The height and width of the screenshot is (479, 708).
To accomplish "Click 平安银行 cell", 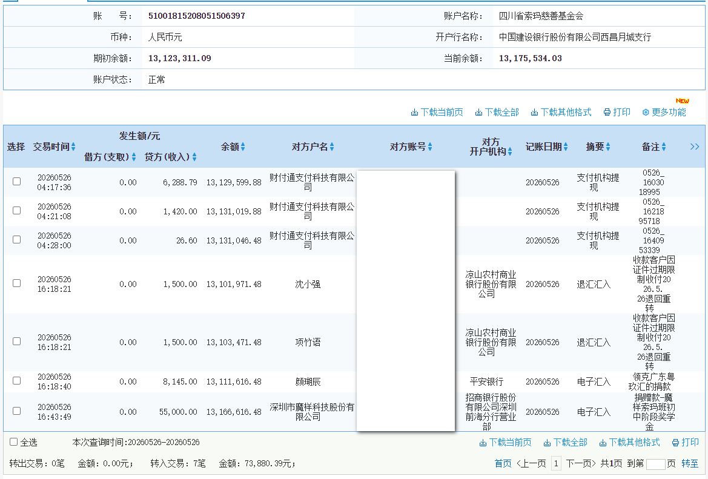I will 487,382.
